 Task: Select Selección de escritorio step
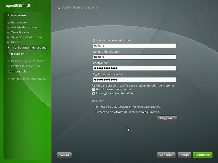[x=26, y=37]
